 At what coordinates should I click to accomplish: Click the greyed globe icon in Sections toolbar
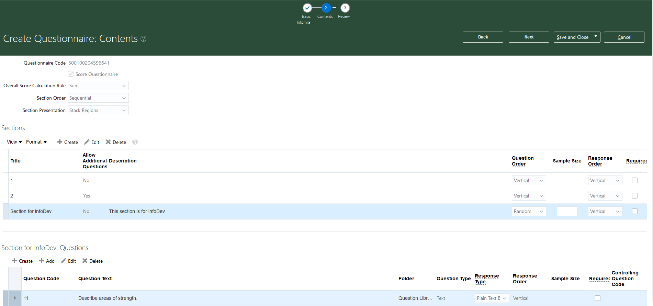point(135,142)
